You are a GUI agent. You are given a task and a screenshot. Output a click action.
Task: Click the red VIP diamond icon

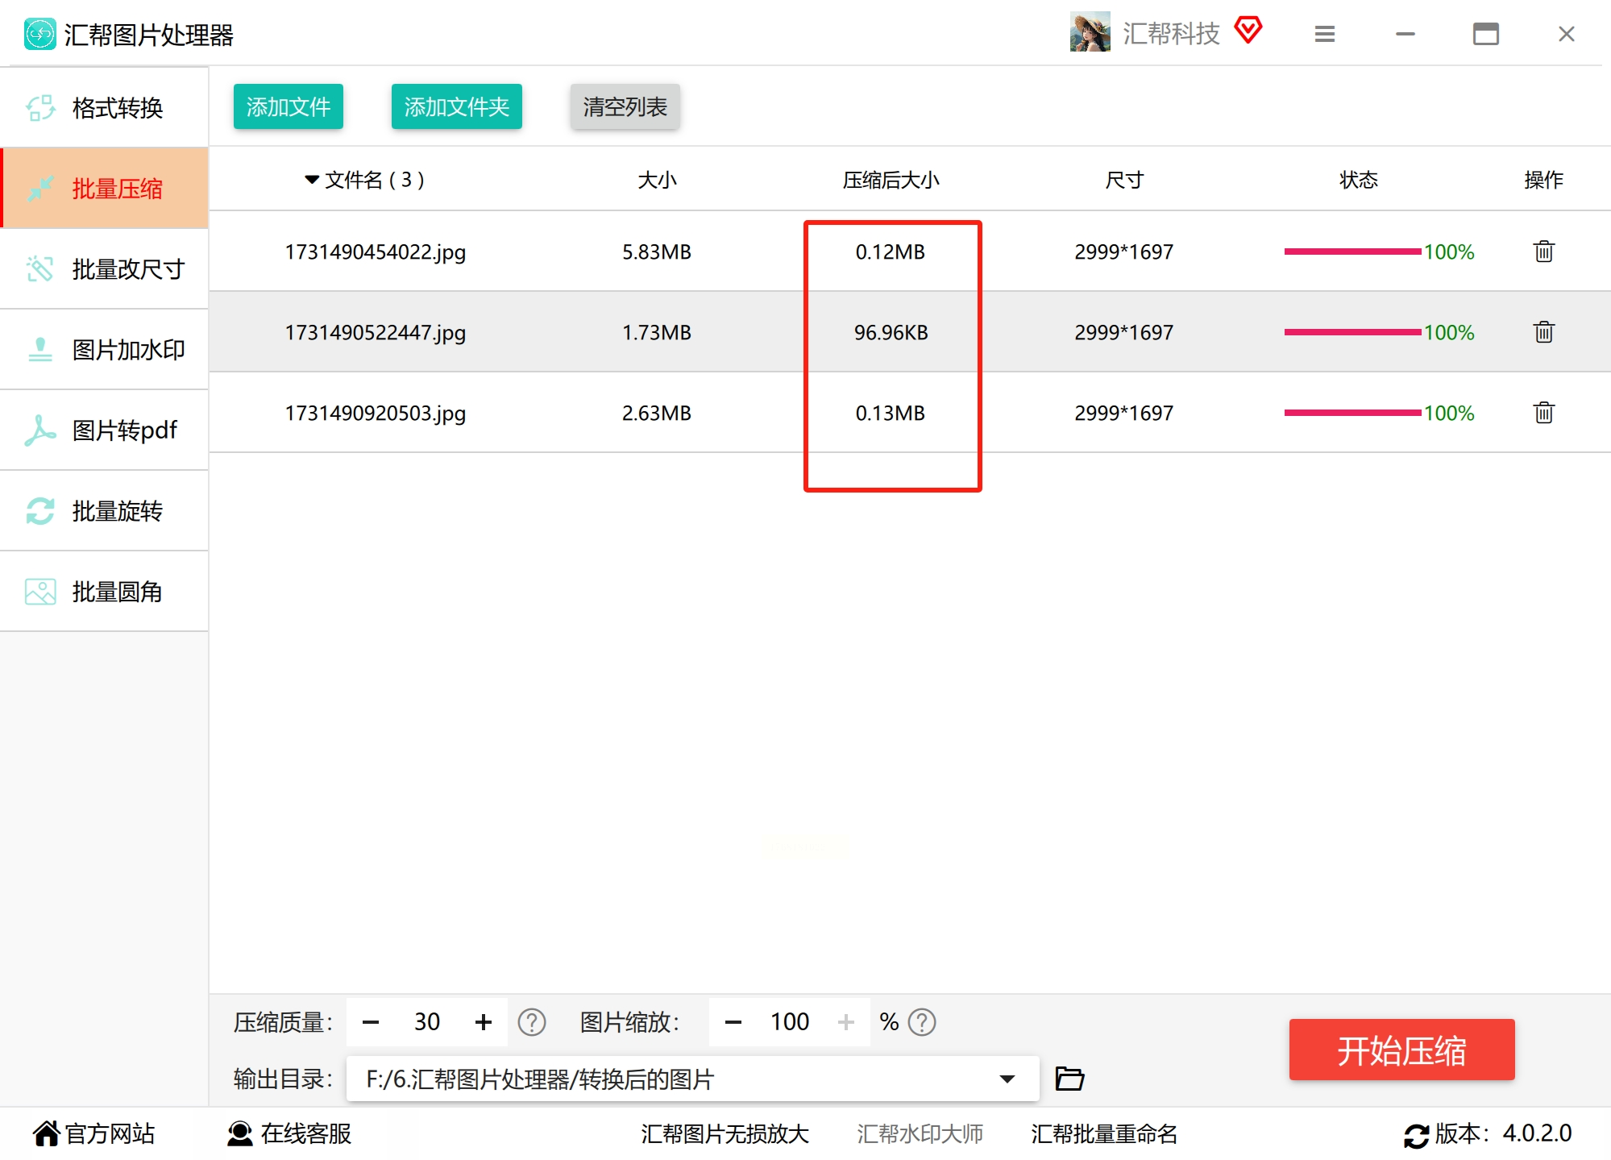coord(1248,31)
